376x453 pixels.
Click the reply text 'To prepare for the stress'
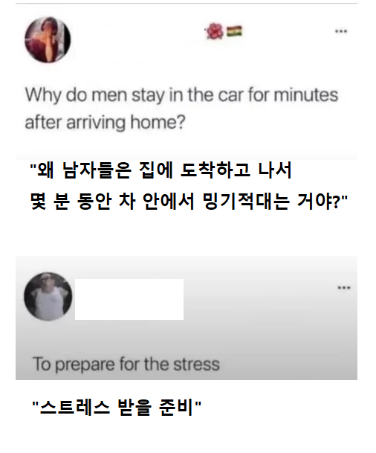[x=126, y=364]
